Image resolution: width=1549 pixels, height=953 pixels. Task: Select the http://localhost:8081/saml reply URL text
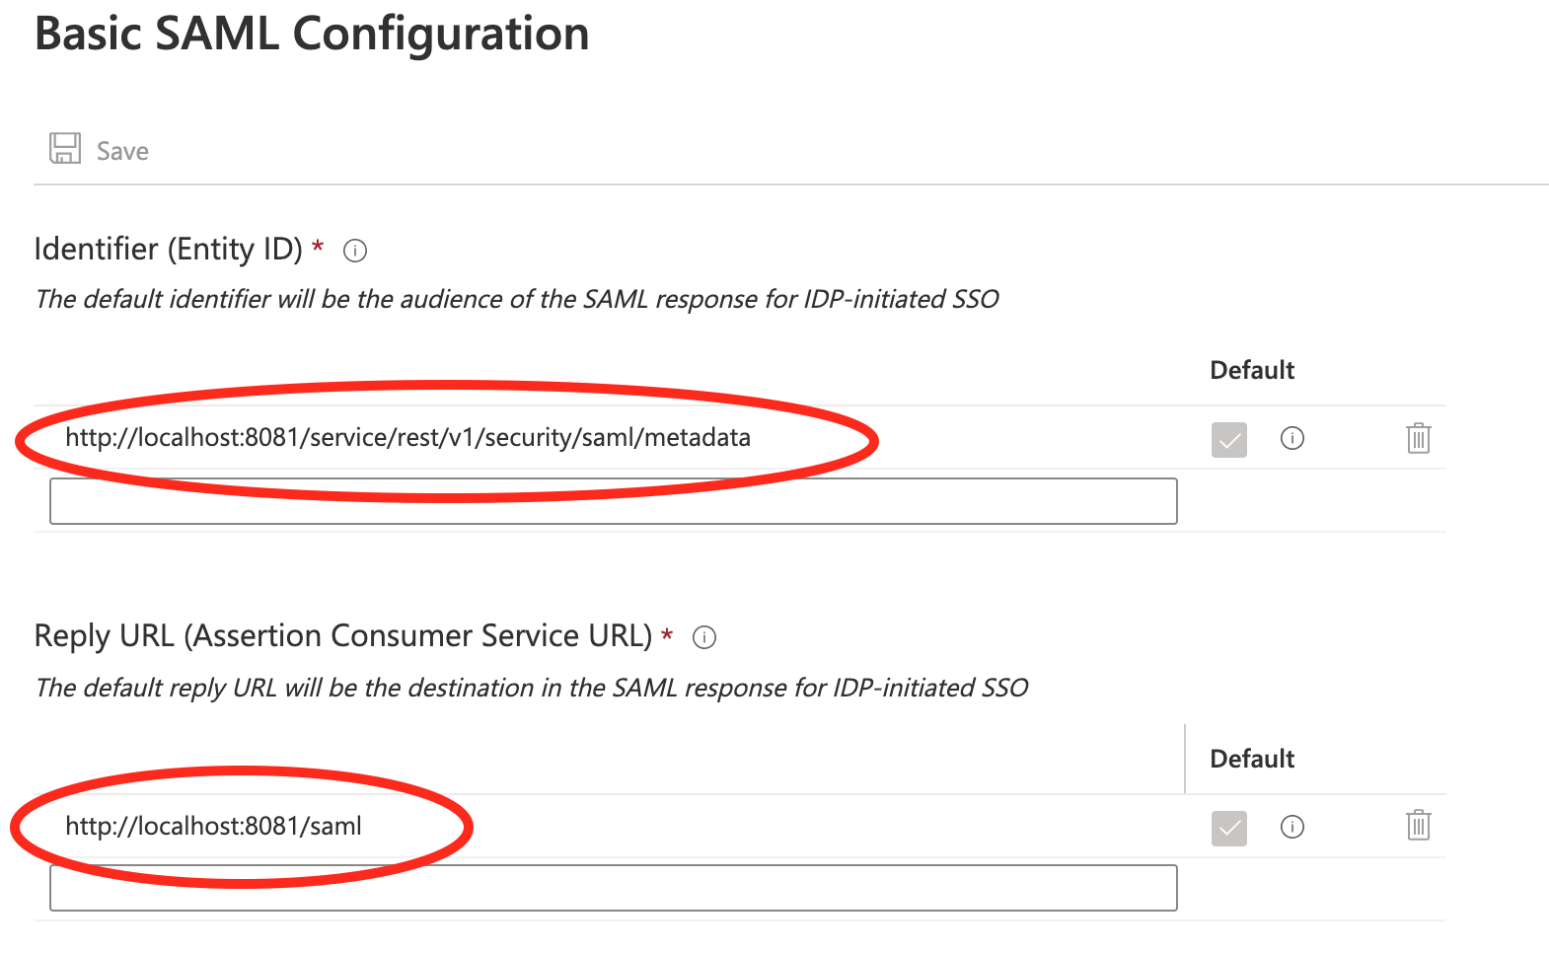[x=213, y=827]
